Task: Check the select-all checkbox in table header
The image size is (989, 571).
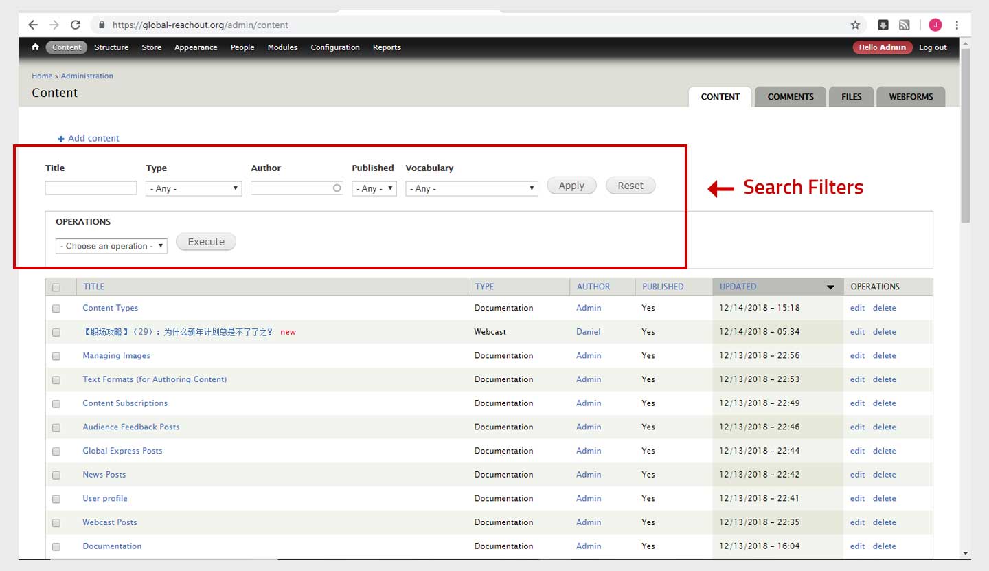Action: [x=56, y=287]
